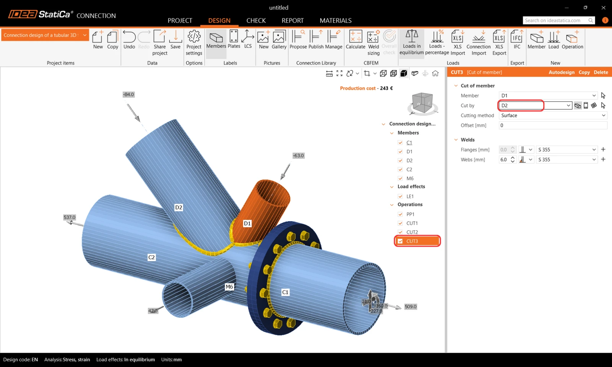Click the Weld sizing icon
612x367 pixels.
tap(373, 43)
